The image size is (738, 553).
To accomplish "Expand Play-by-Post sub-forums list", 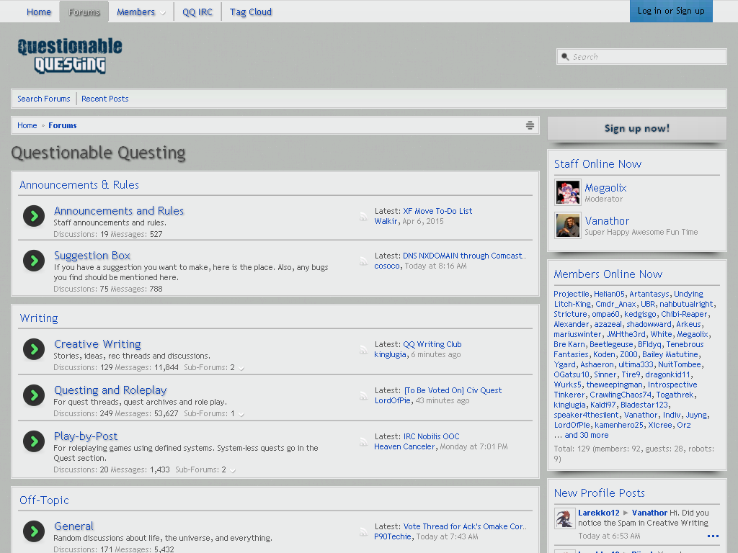I will click(x=233, y=470).
